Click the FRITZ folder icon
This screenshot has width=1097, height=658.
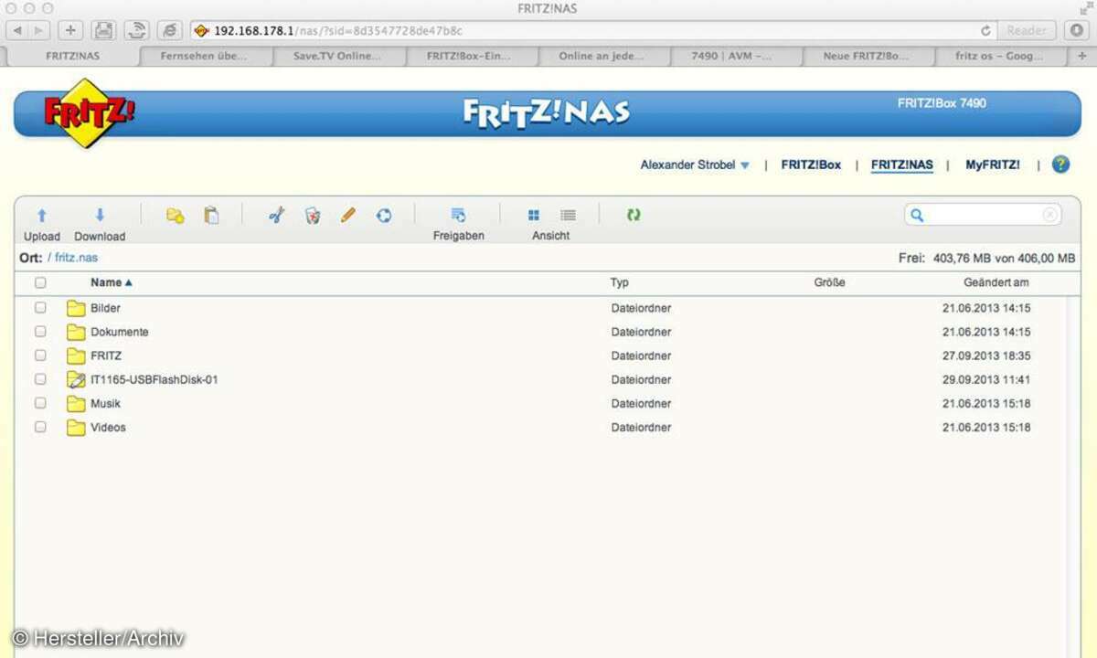[x=76, y=356]
